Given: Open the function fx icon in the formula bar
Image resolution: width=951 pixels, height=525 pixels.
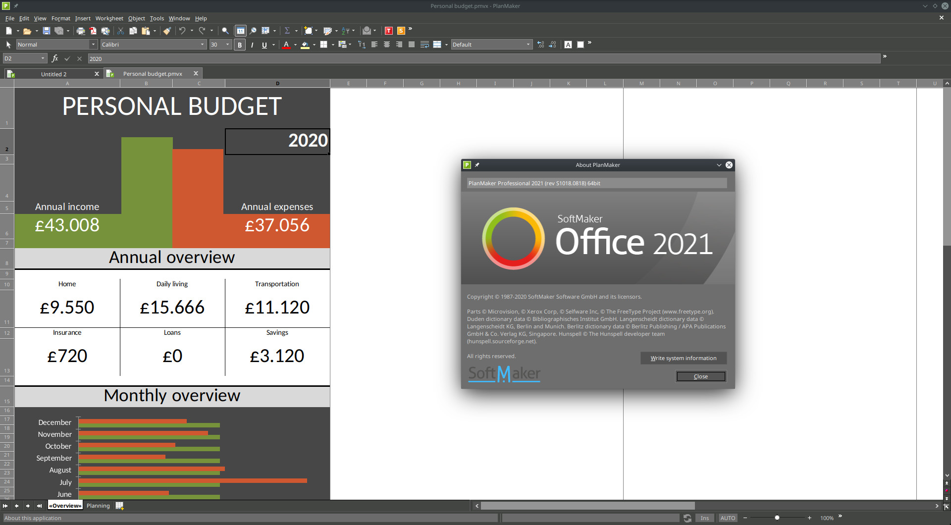Looking at the screenshot, I should [x=55, y=58].
